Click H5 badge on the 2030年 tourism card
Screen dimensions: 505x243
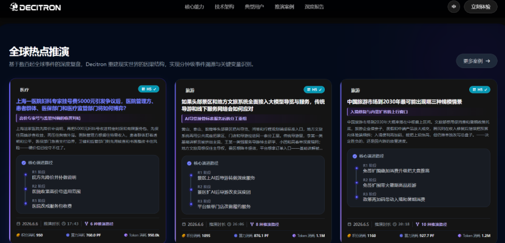click(480, 89)
